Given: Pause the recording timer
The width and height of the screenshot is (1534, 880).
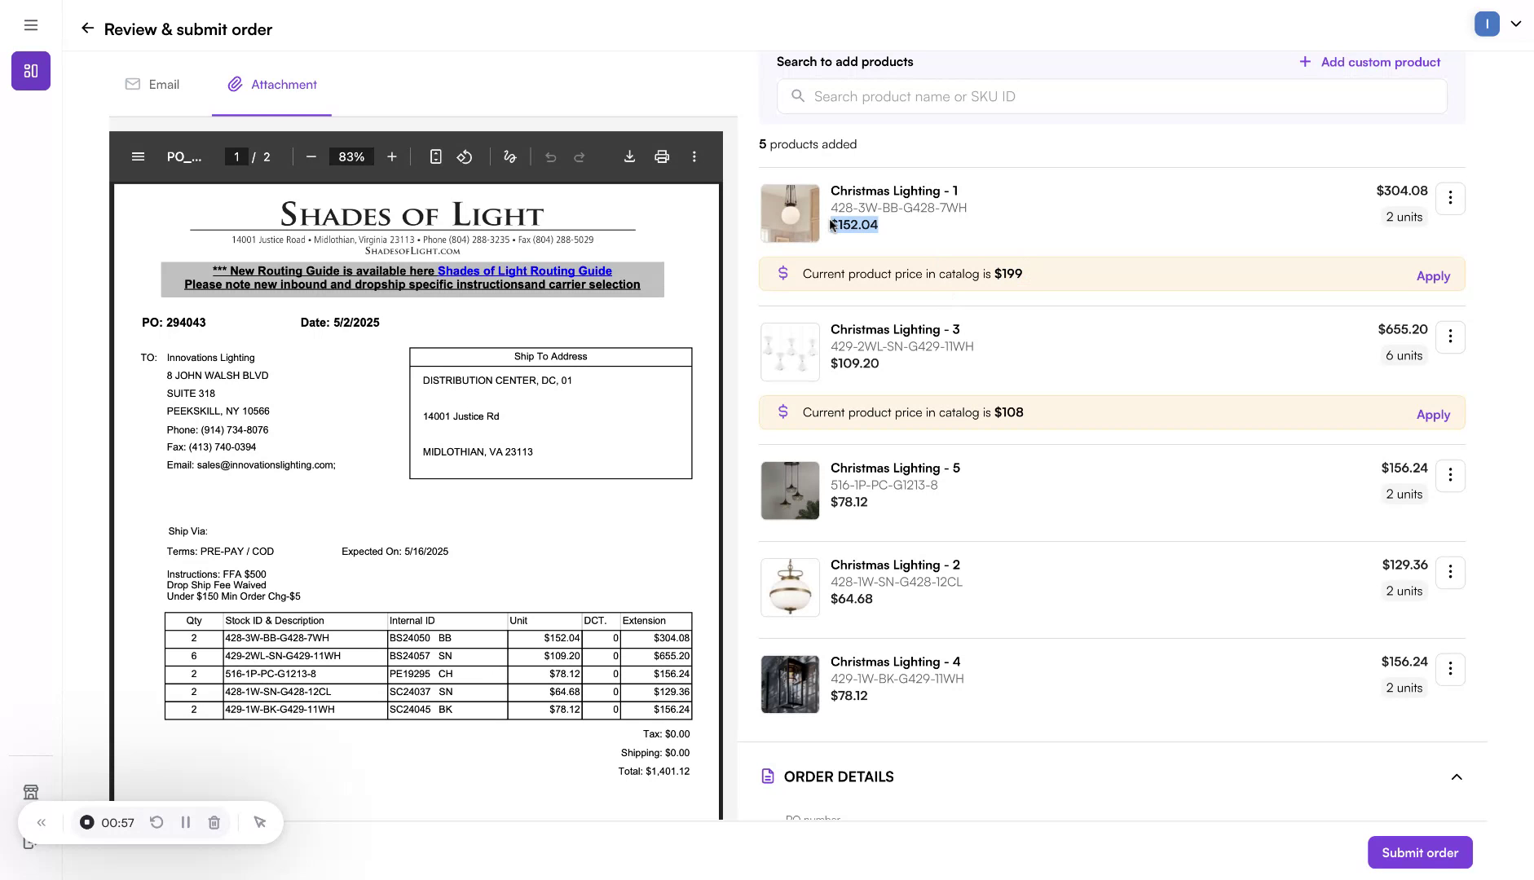Looking at the screenshot, I should [x=186, y=822].
